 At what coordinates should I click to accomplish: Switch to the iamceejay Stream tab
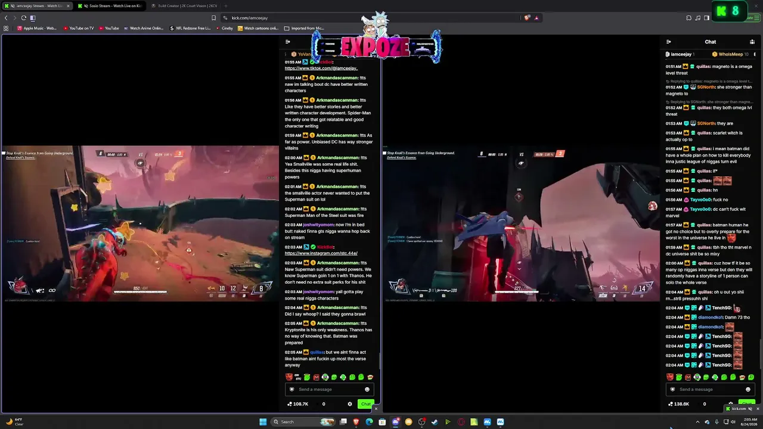(x=37, y=6)
